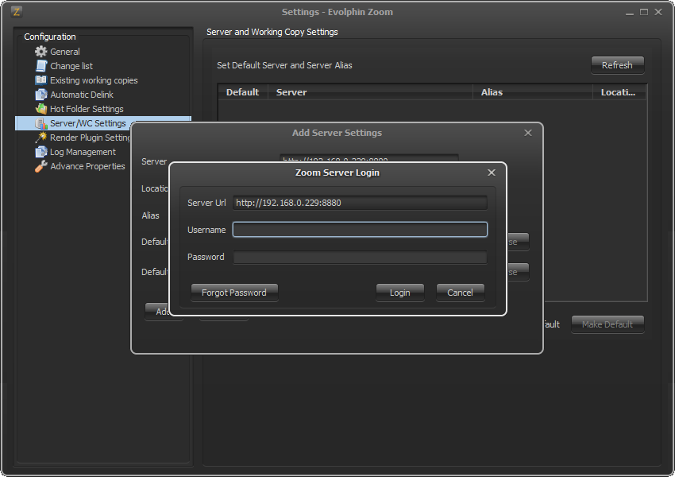Focus the Password input field

click(x=360, y=258)
